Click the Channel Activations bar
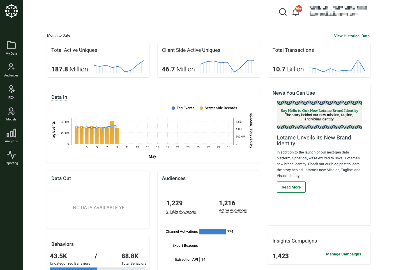The width and height of the screenshot is (394, 270). pos(212,232)
